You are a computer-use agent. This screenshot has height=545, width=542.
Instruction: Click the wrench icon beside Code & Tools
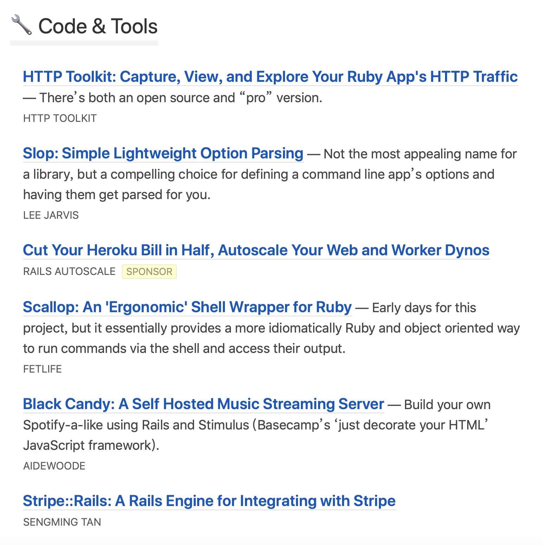coord(22,25)
